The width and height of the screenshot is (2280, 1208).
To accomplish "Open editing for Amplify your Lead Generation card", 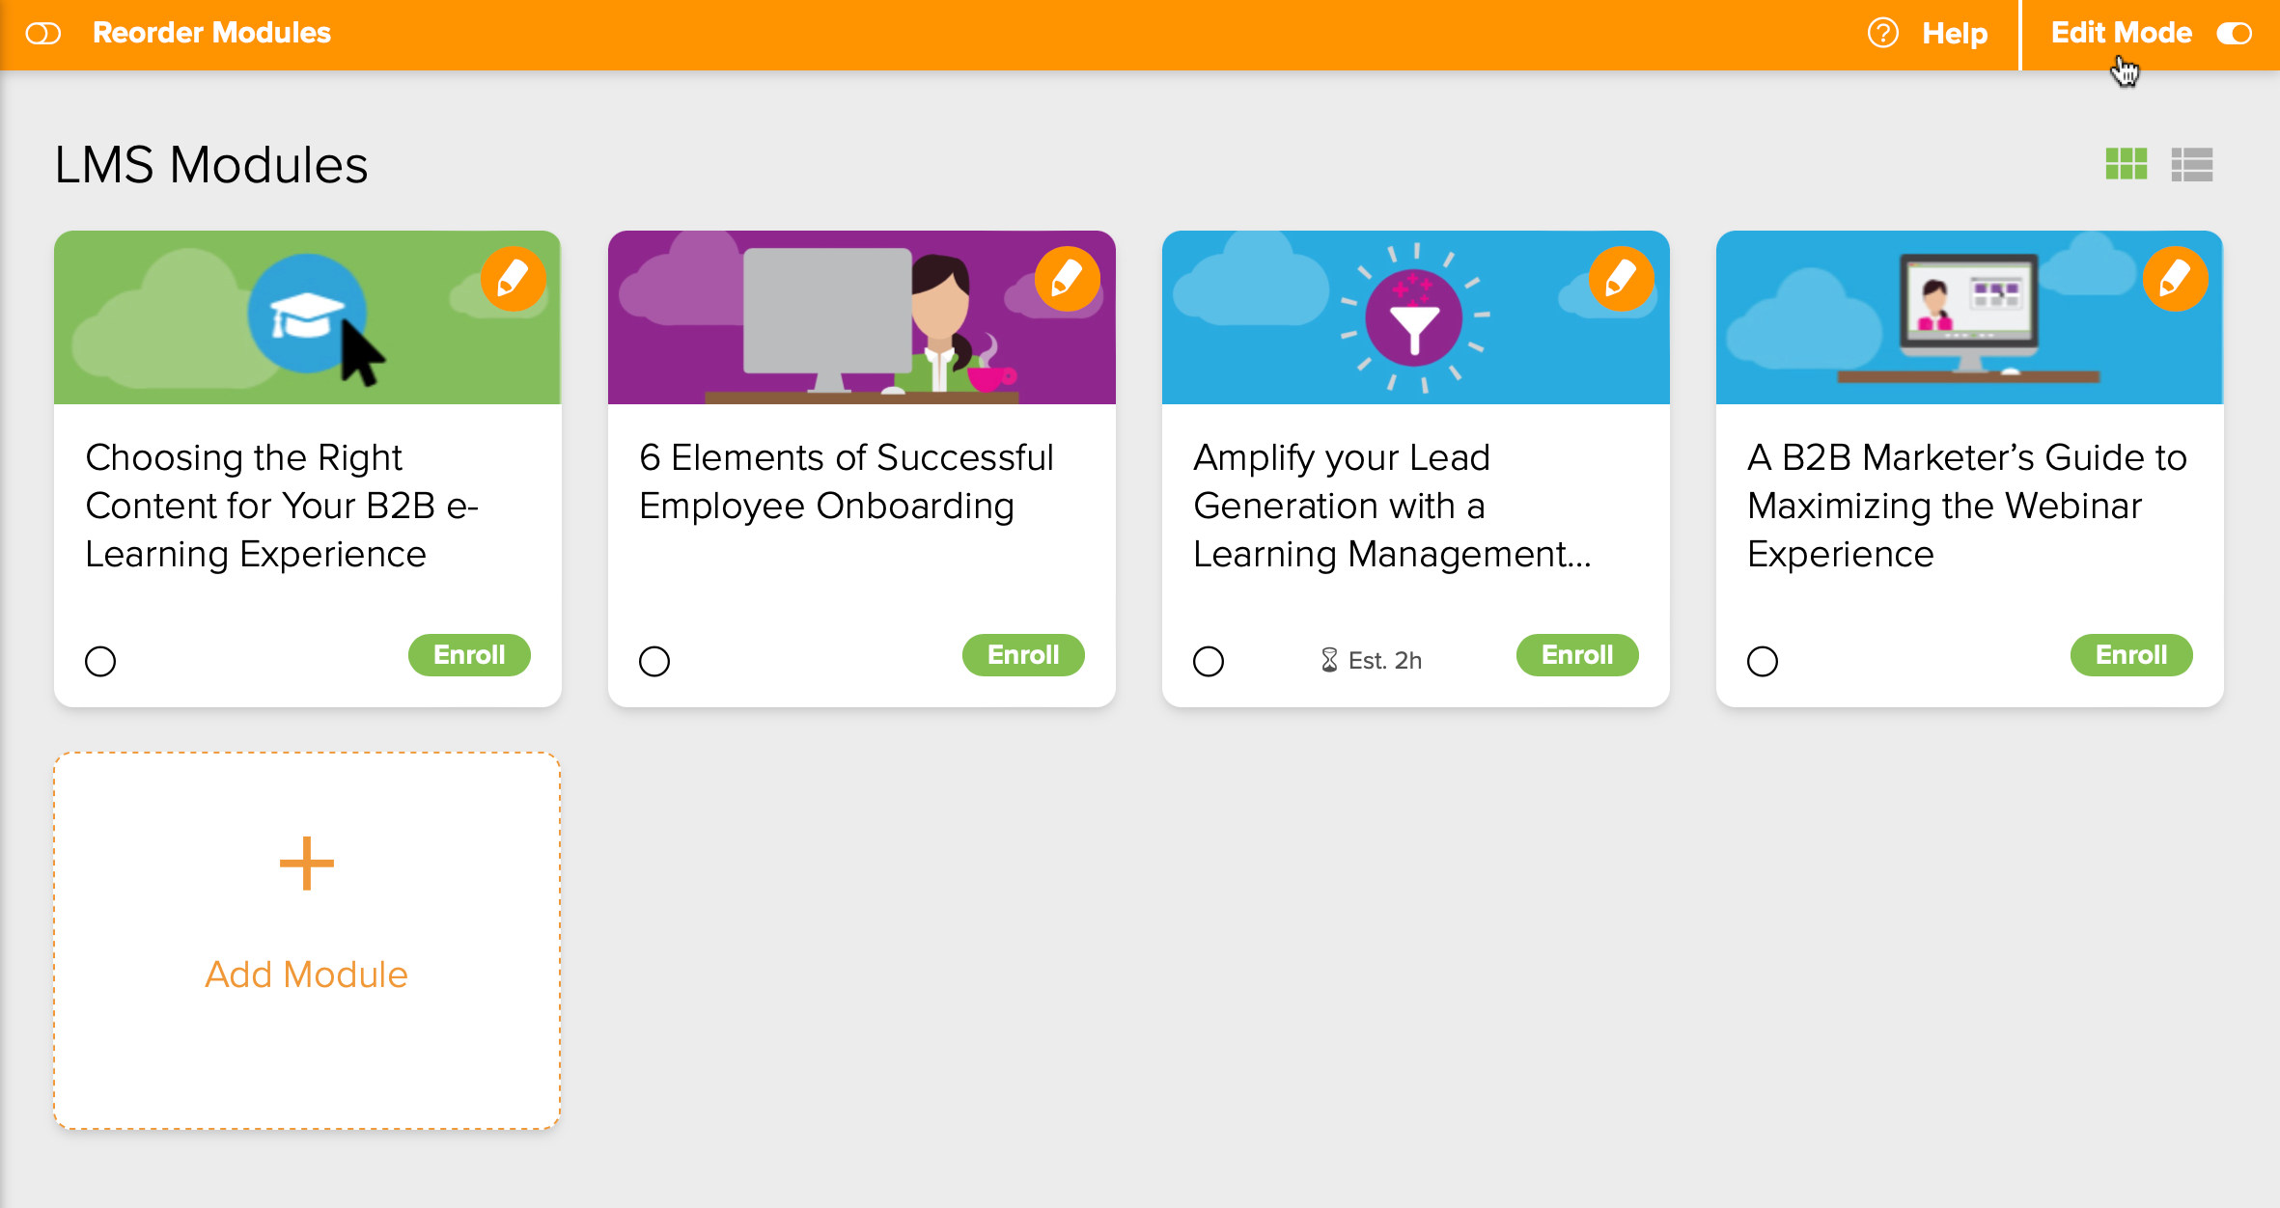I will (1621, 279).
